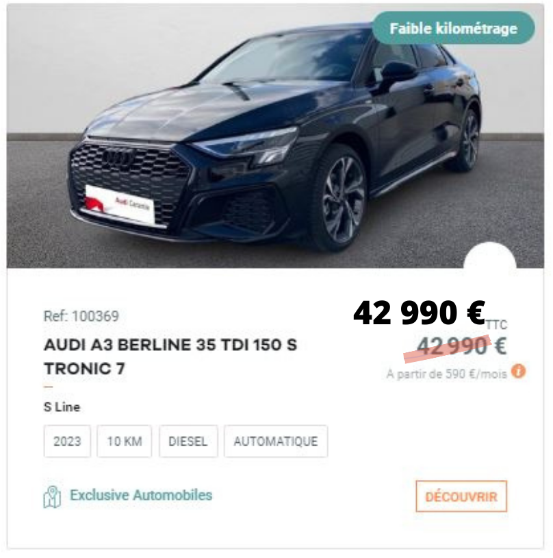Screen dimensions: 553x558
Task: Select the AUTOMATIQUE gearbox tag
Action: pyautogui.click(x=276, y=441)
